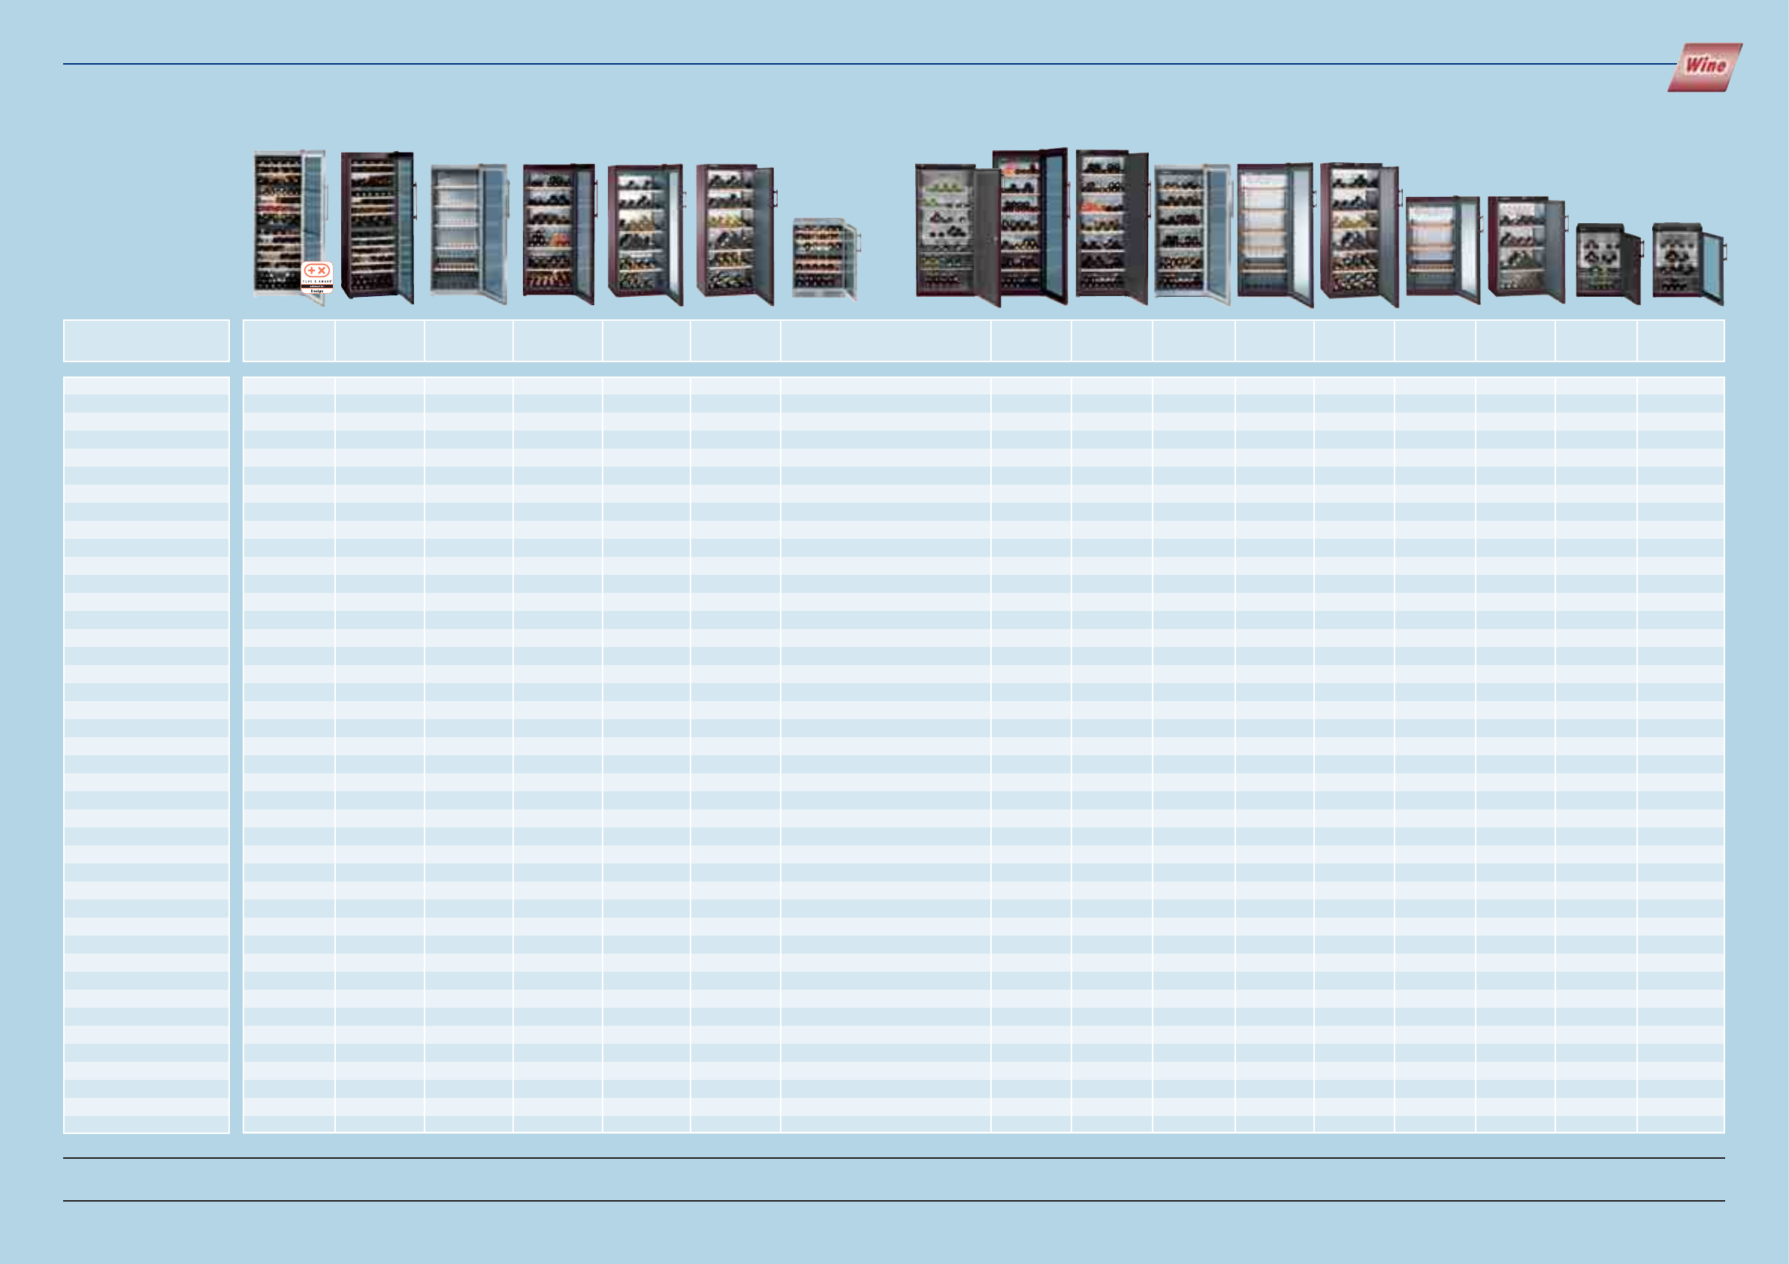Viewport: 1789px width, 1264px height.
Task: Click the tallest glass-door cabinet in the right group
Action: [x=1029, y=226]
